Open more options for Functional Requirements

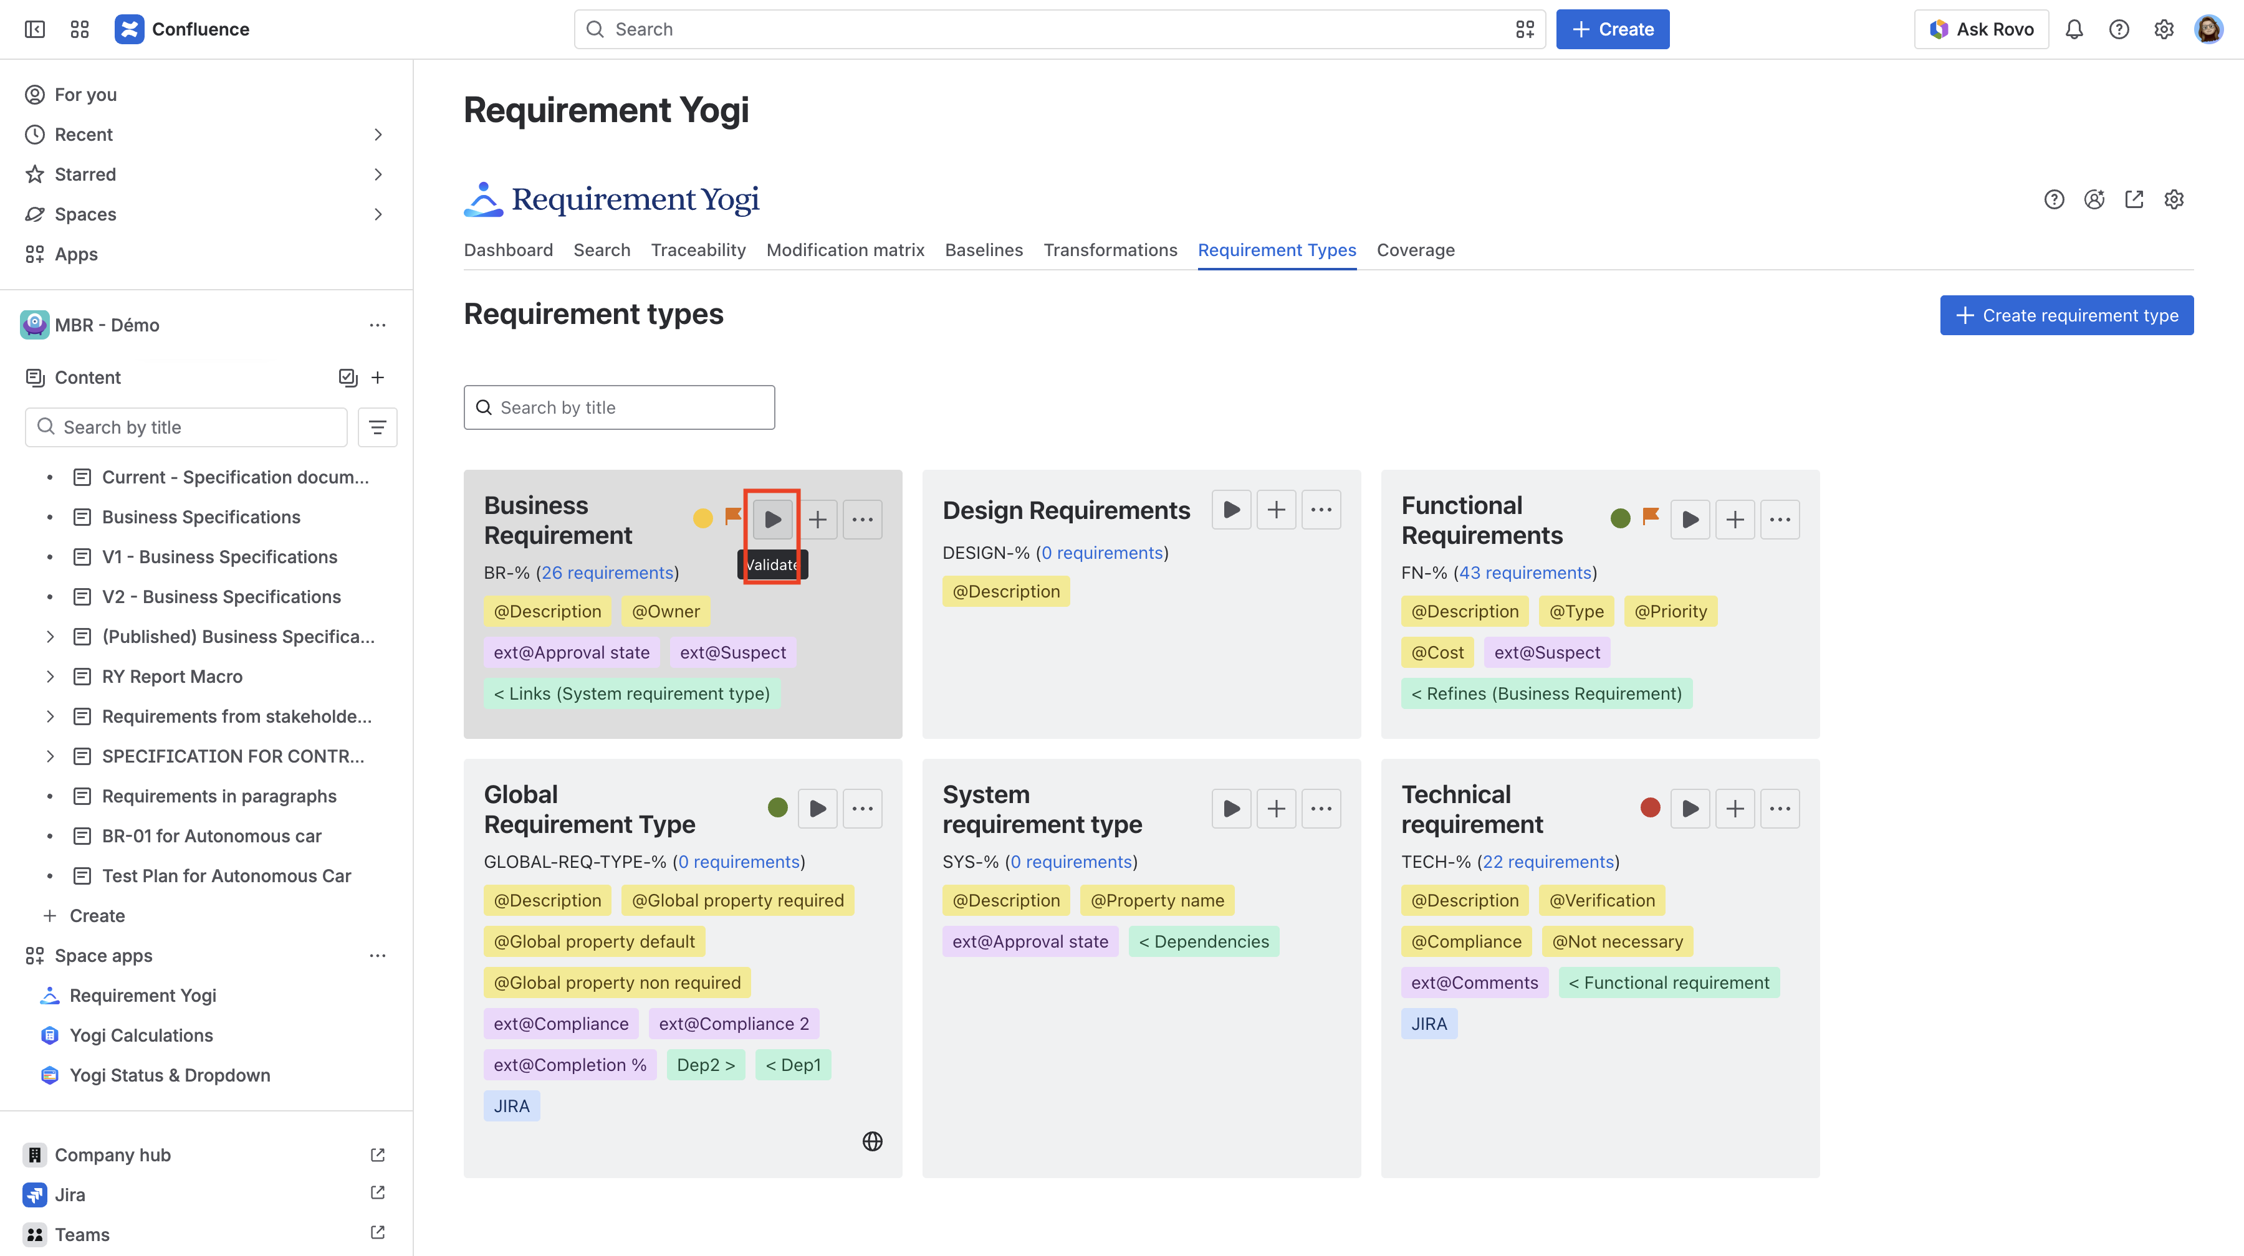click(1780, 520)
